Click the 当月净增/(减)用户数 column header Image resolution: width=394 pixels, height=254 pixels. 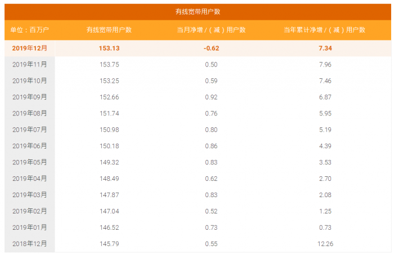(211, 30)
